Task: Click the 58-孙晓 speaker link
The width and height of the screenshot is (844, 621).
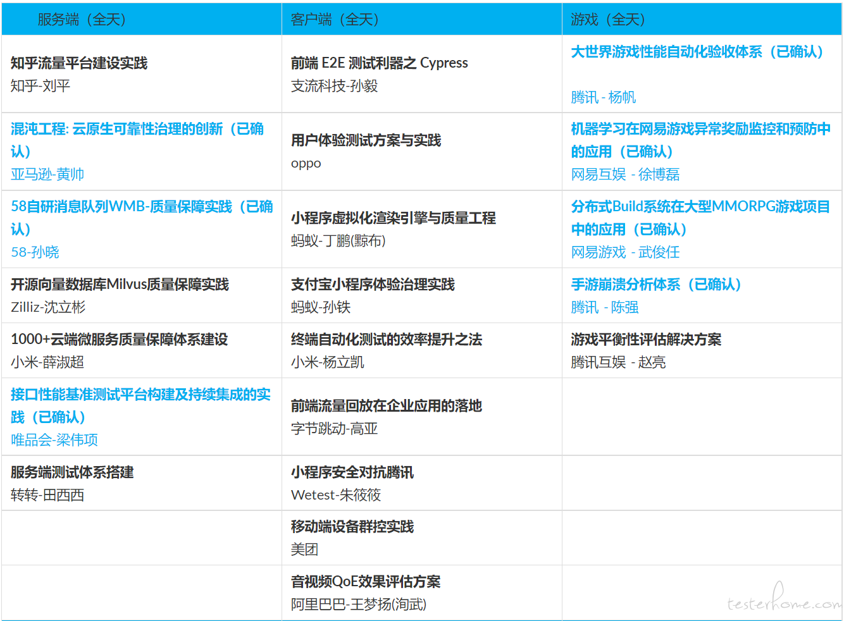Action: tap(35, 252)
